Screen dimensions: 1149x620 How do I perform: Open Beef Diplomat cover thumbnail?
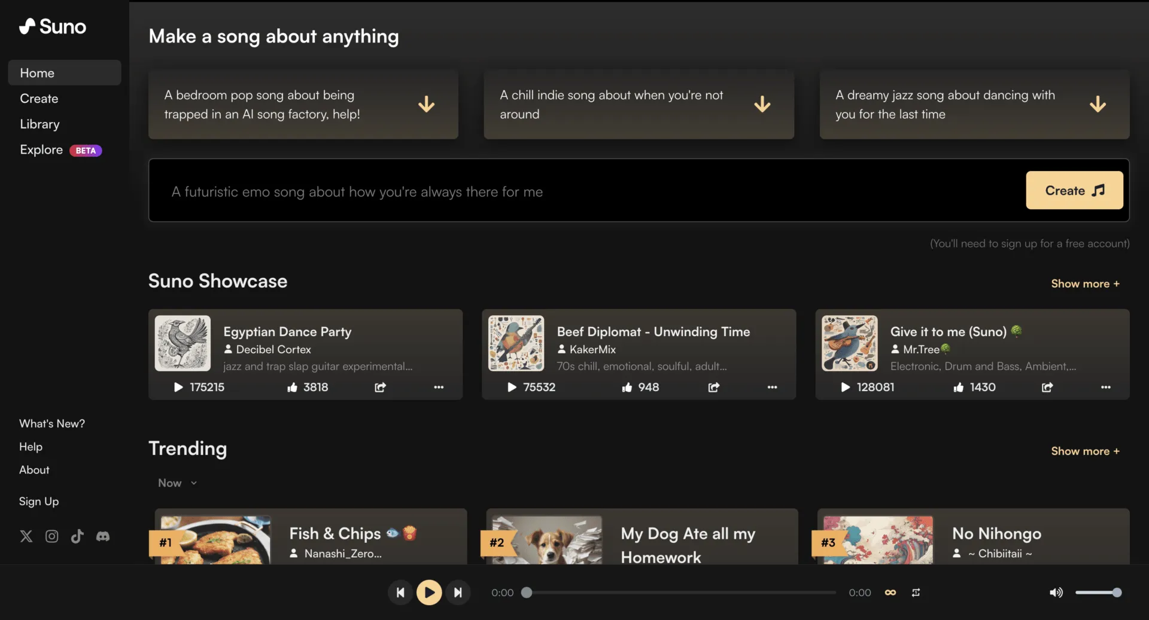[516, 343]
